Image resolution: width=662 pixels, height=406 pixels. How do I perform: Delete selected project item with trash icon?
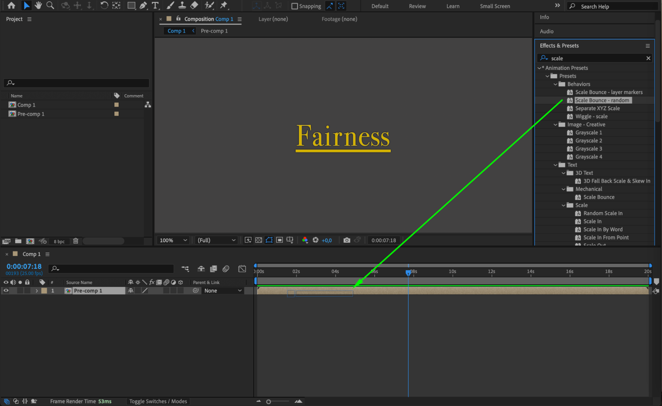(x=76, y=241)
